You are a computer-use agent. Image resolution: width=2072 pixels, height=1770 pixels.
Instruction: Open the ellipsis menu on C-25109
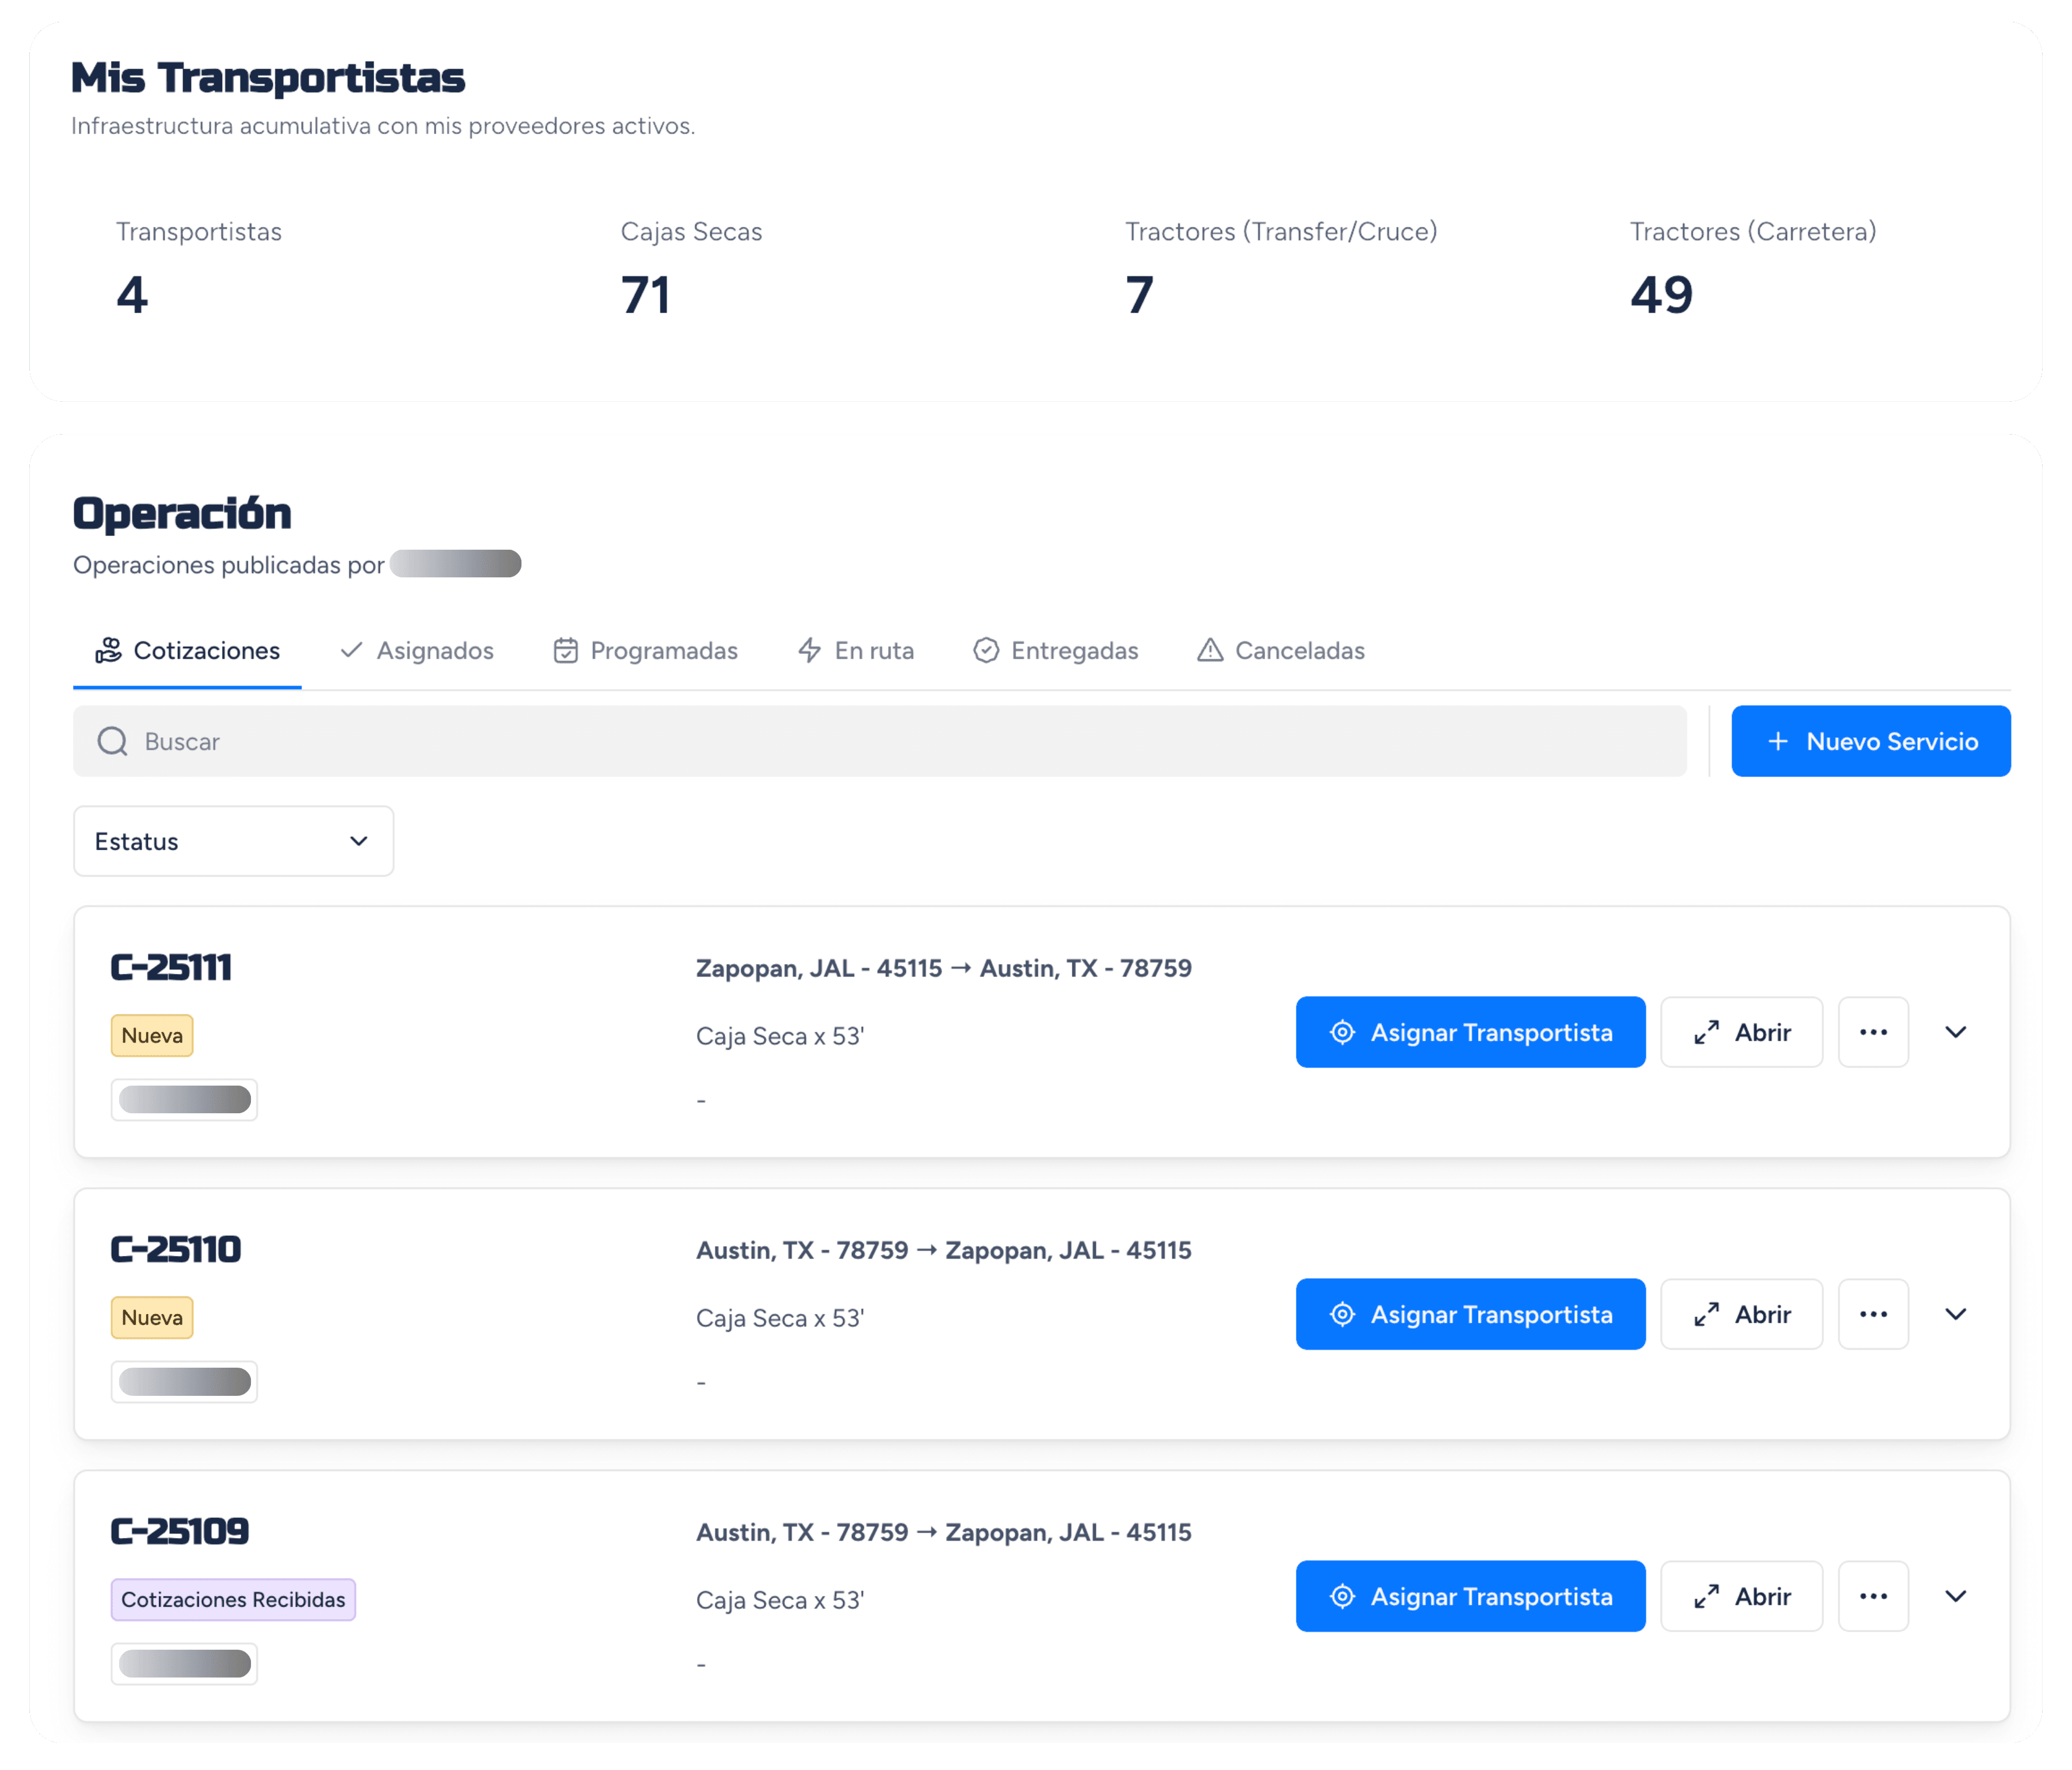(1873, 1596)
